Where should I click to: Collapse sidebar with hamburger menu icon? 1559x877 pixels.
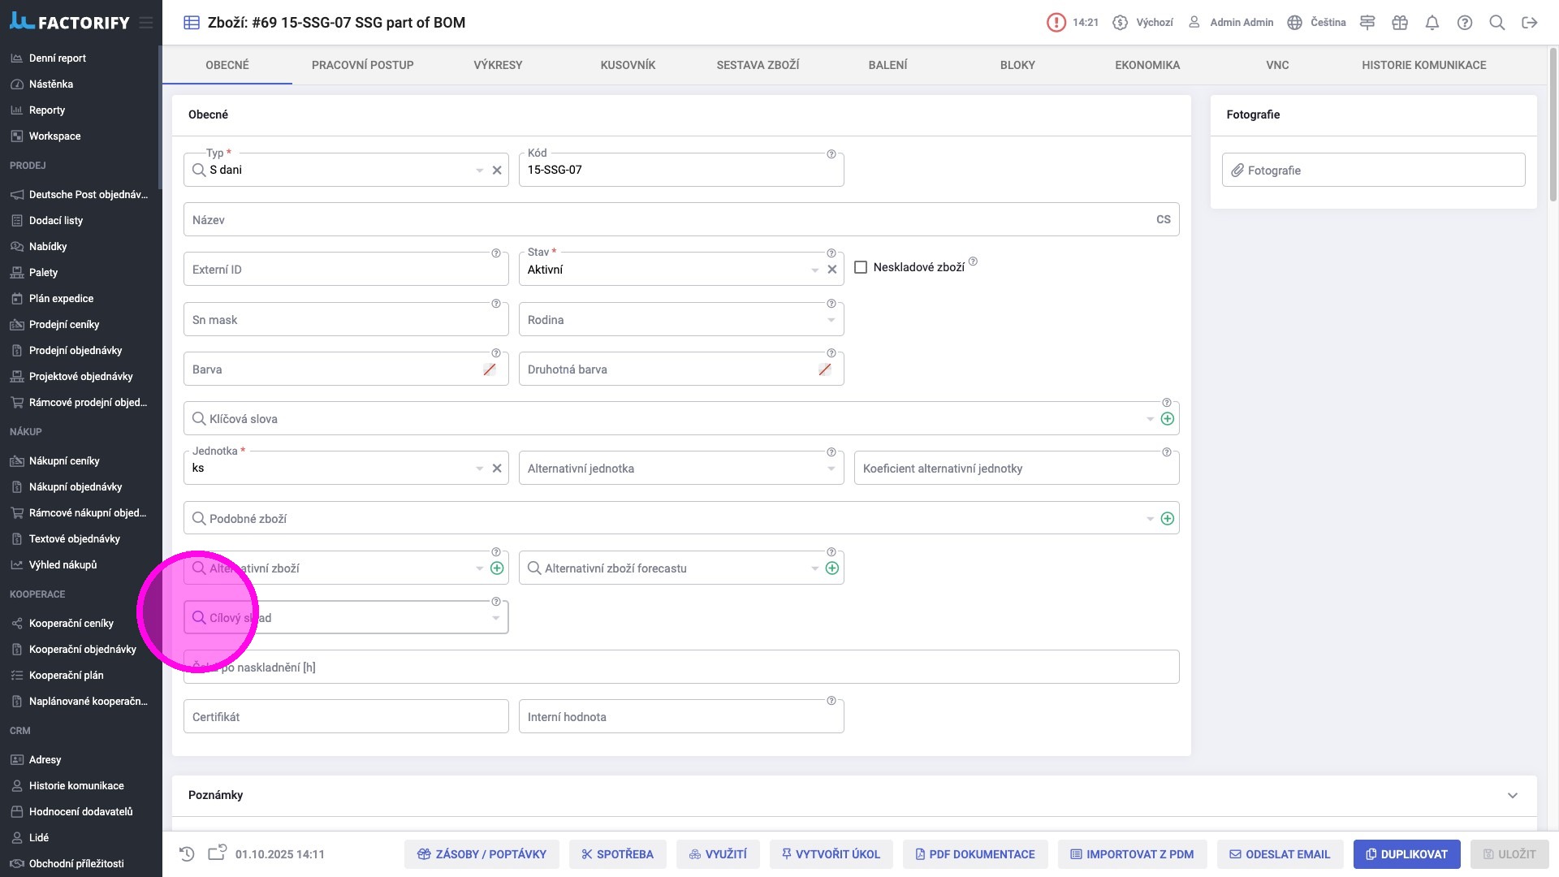(x=146, y=23)
